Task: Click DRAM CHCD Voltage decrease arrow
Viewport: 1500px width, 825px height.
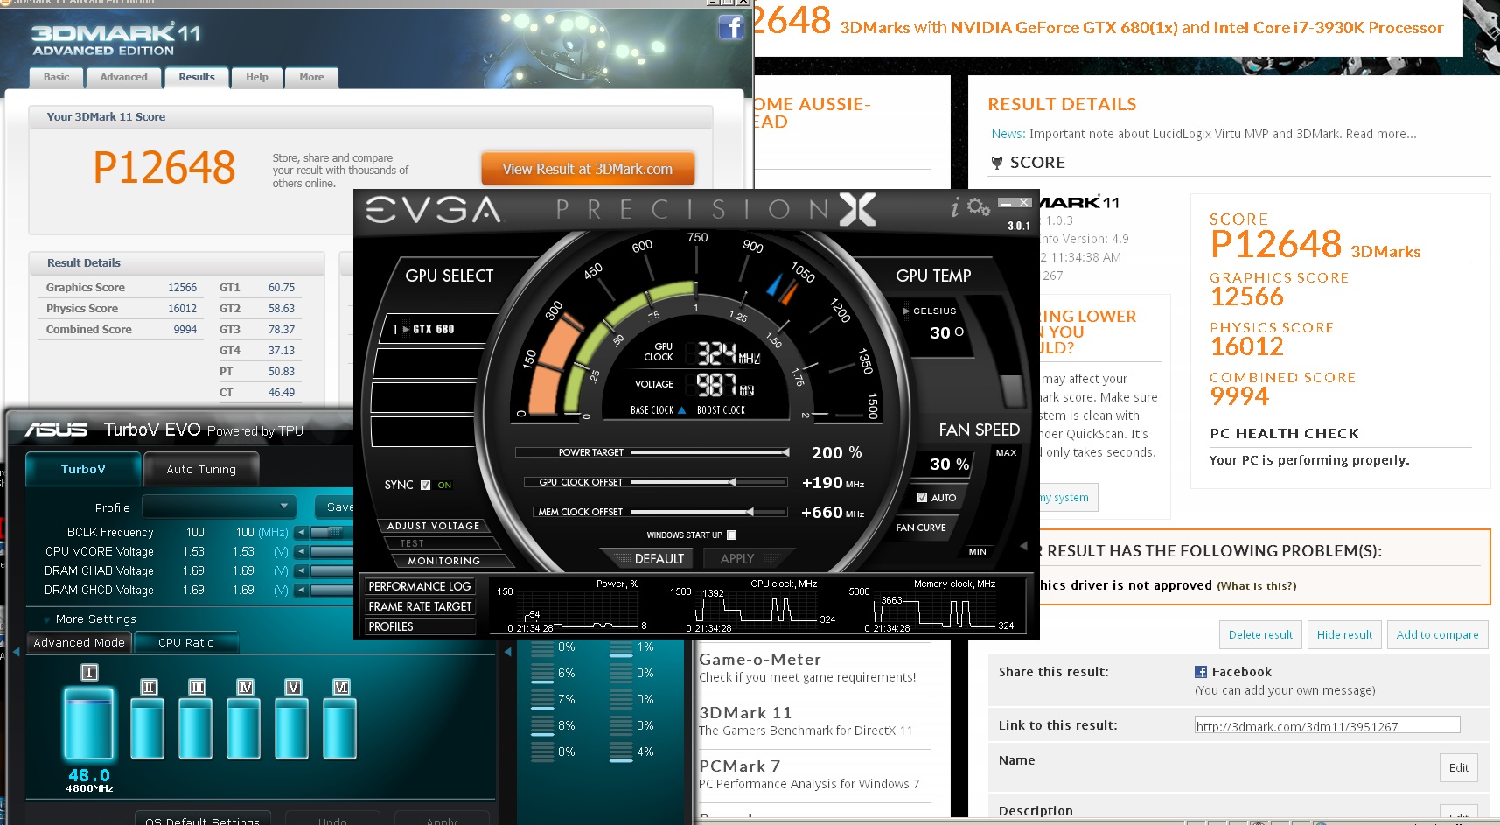Action: pos(301,591)
